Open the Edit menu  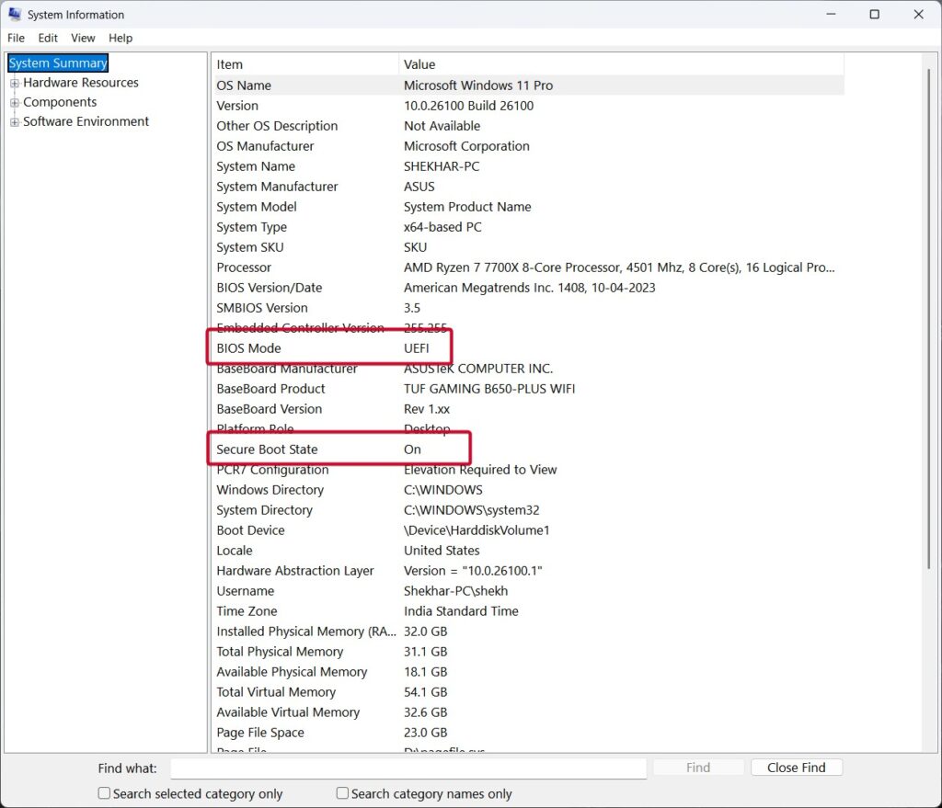[x=47, y=38]
